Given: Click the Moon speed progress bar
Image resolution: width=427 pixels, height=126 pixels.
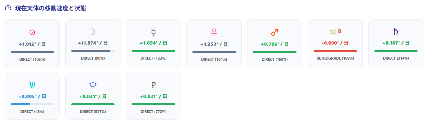Looking at the screenshot, I should click(x=93, y=51).
